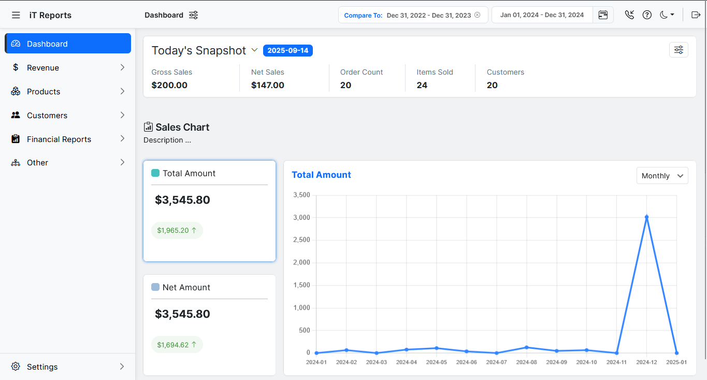Click the phone call support icon
The image size is (707, 380).
pyautogui.click(x=629, y=15)
